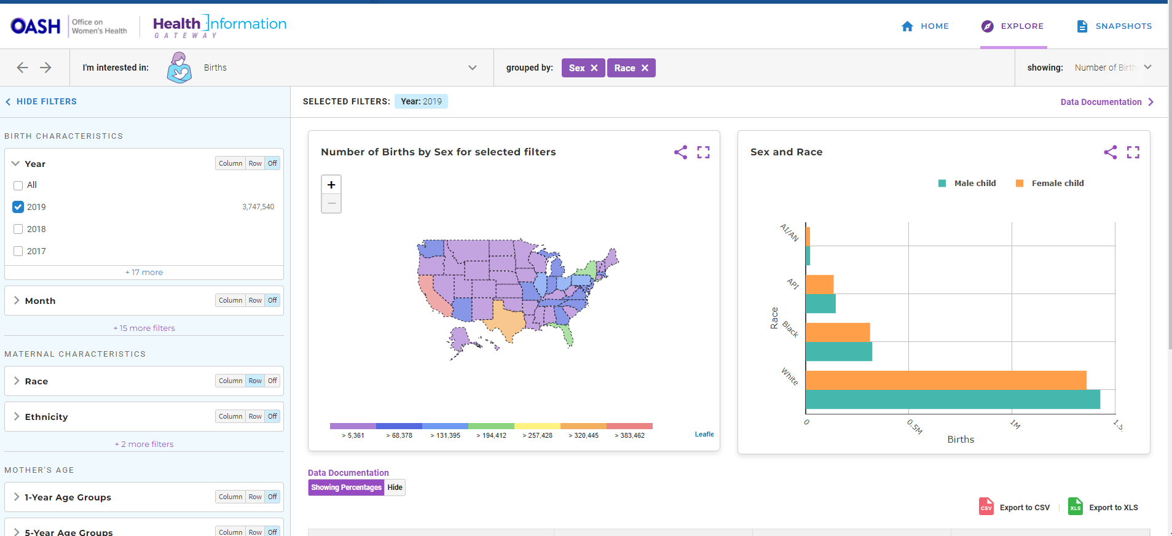Set Year filter to Row

[x=255, y=163]
